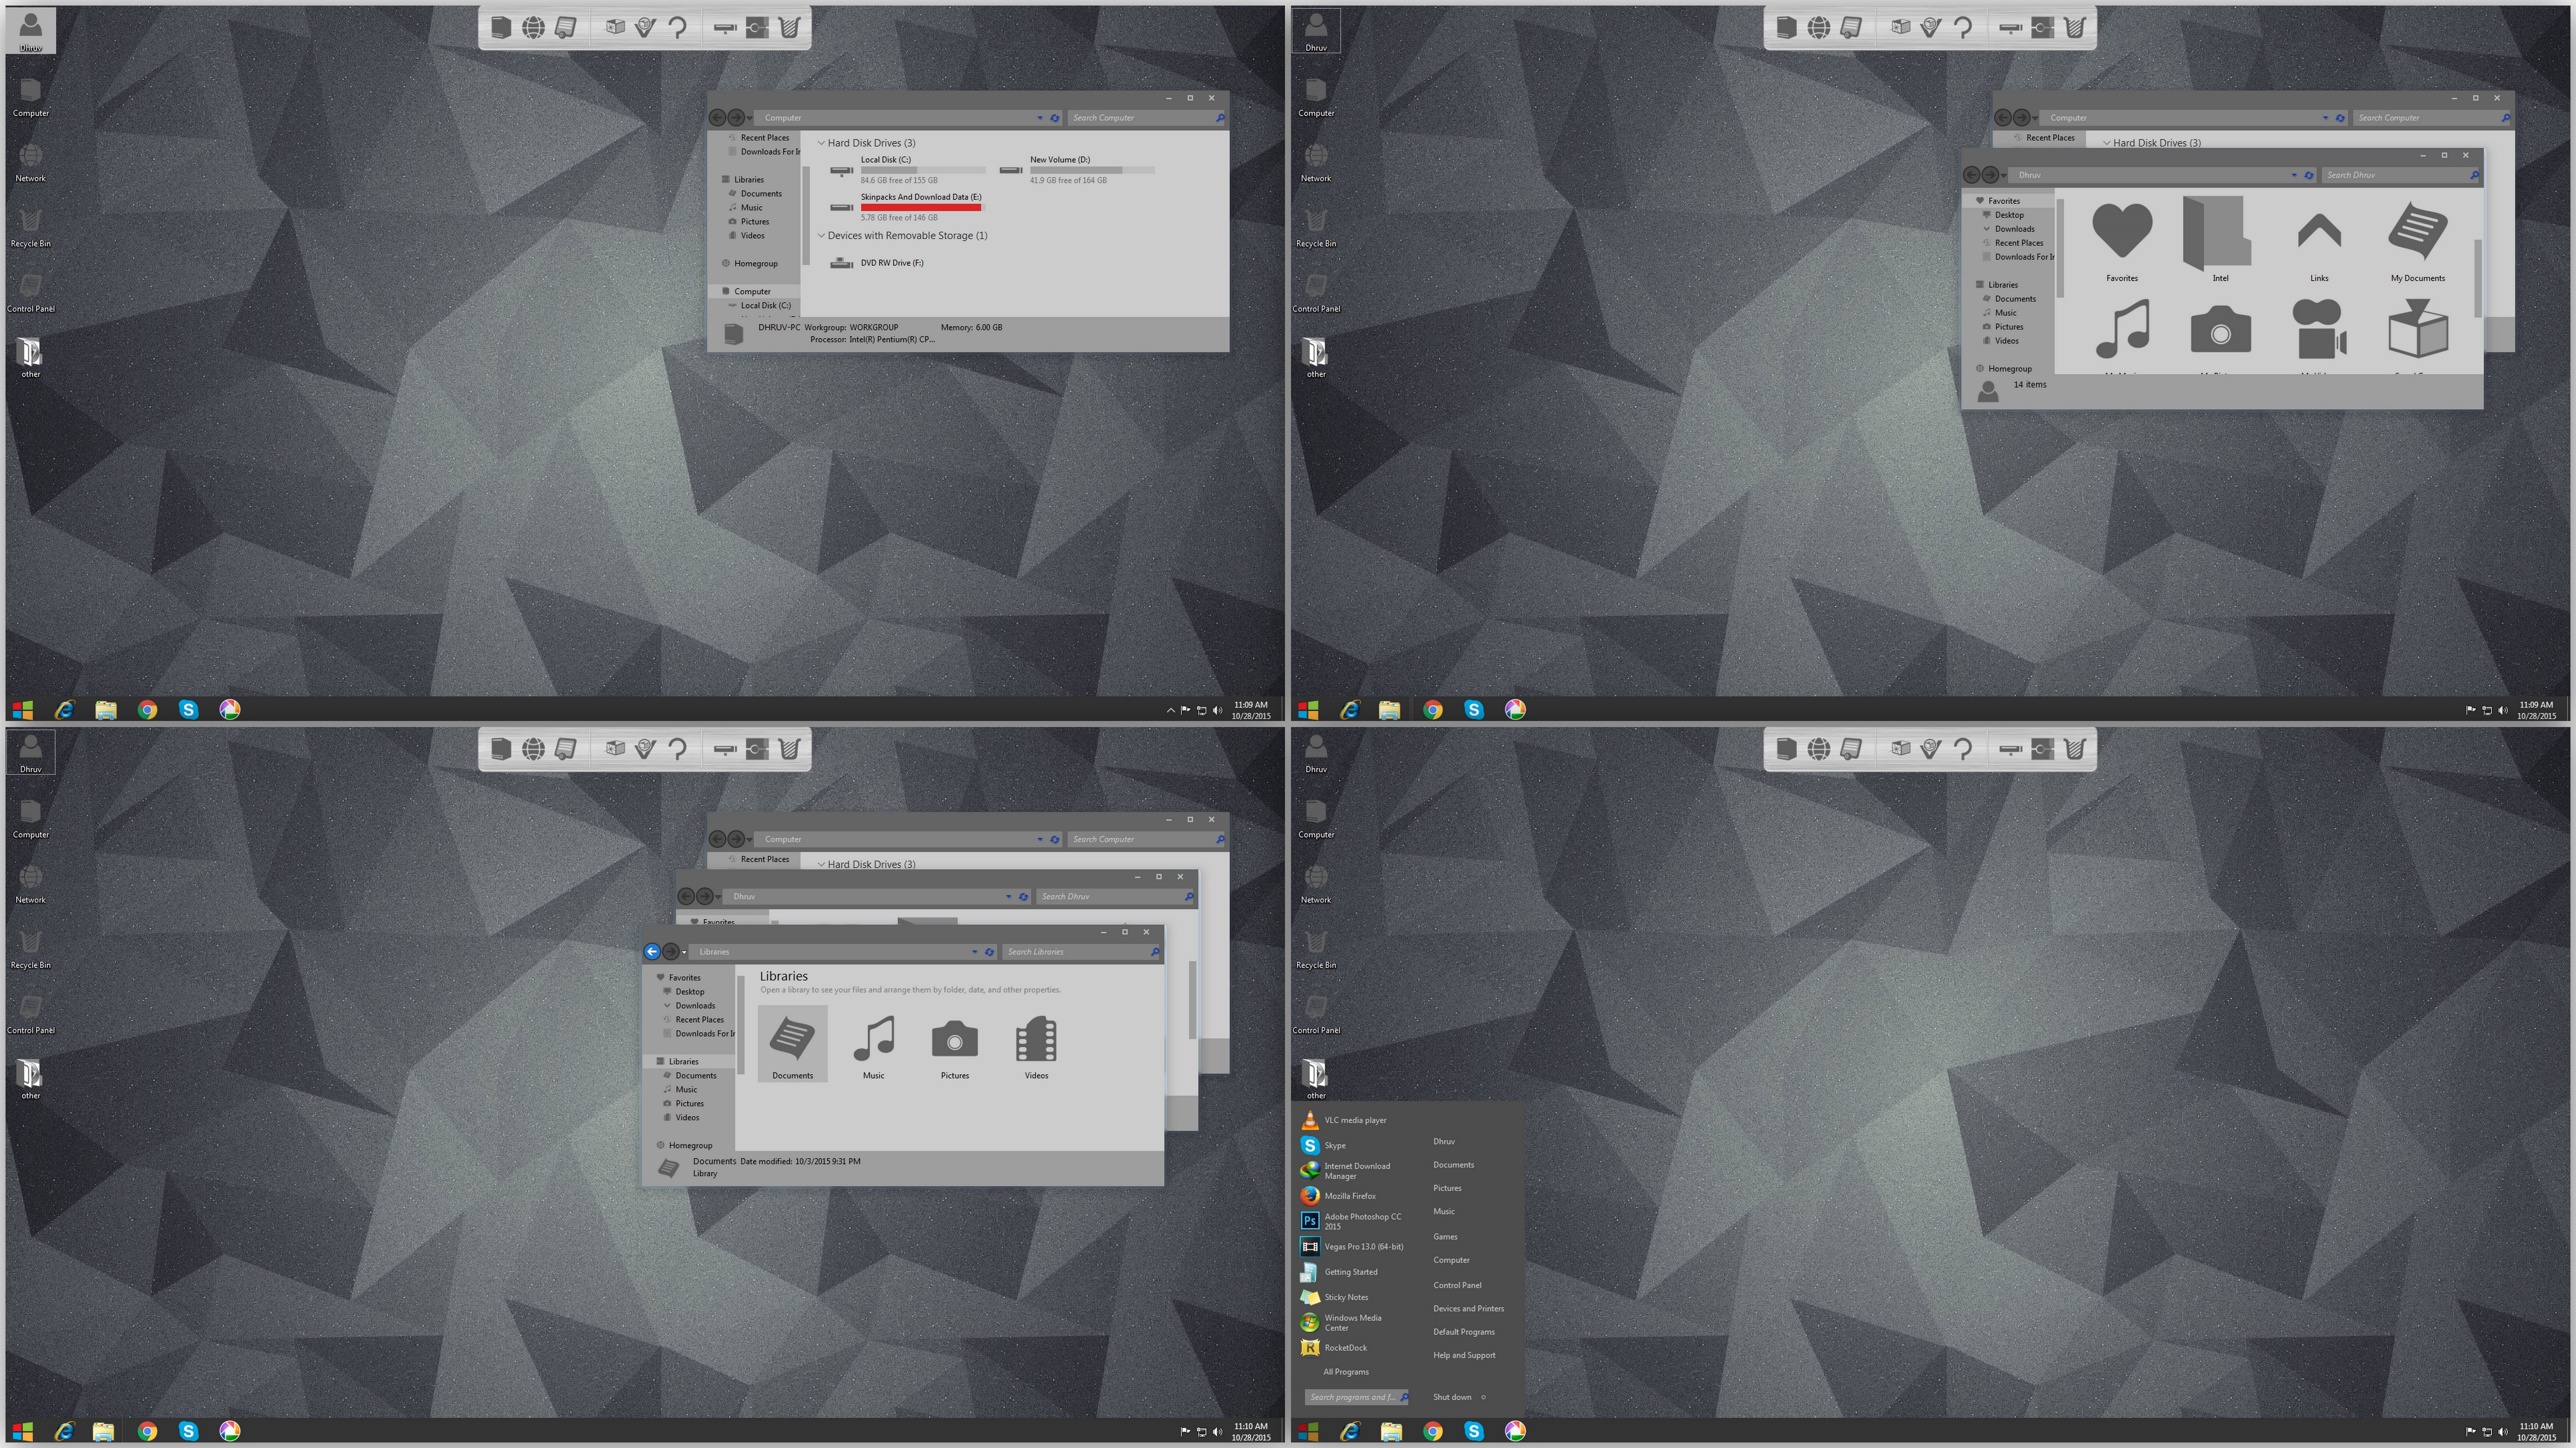
Task: Show hidden tray icons via taskbar chevron
Action: click(x=1170, y=710)
